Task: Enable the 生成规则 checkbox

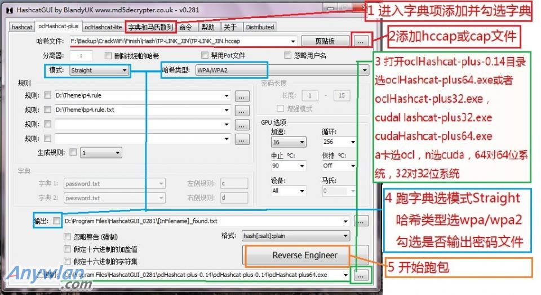Action: coord(73,152)
